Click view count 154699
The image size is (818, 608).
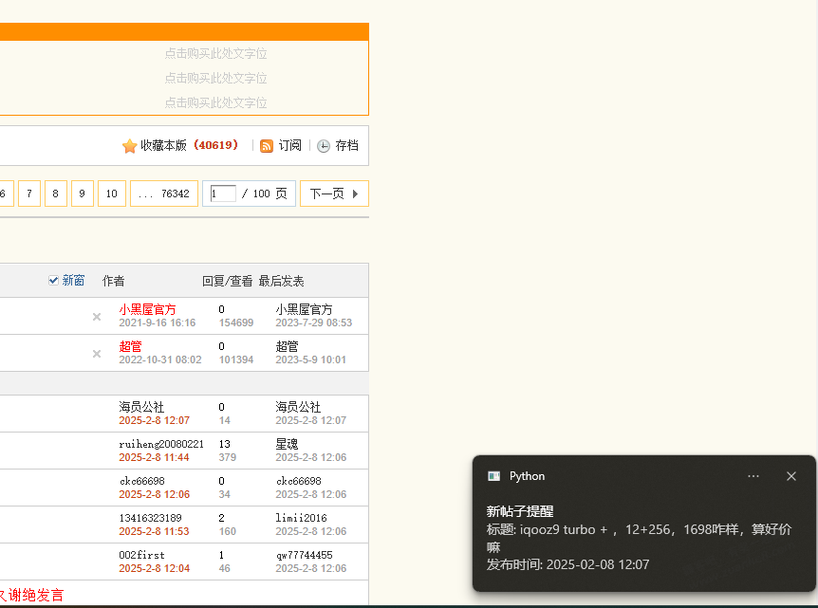pos(236,322)
